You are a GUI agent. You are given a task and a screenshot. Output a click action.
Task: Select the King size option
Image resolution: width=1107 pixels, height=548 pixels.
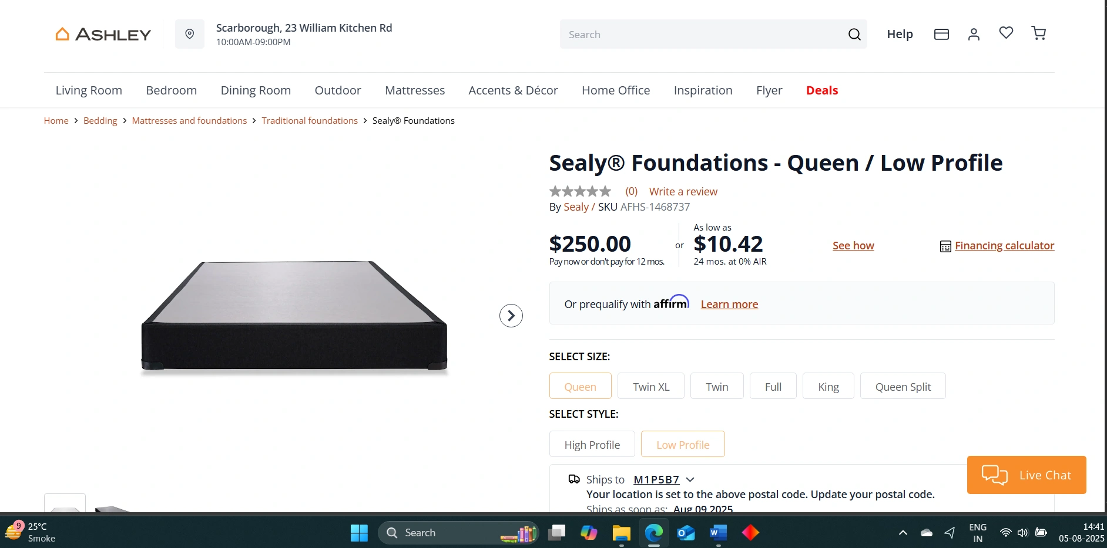click(828, 387)
